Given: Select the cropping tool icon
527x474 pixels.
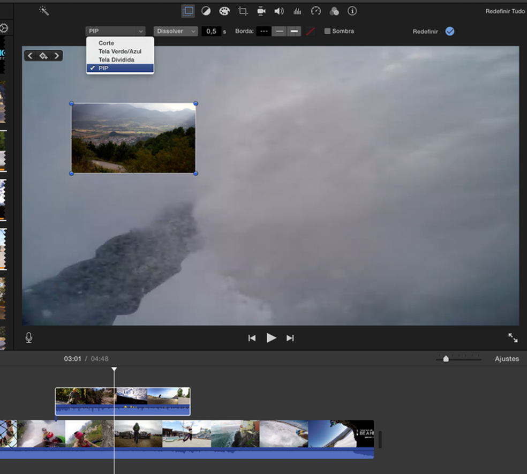Looking at the screenshot, I should click(x=243, y=11).
